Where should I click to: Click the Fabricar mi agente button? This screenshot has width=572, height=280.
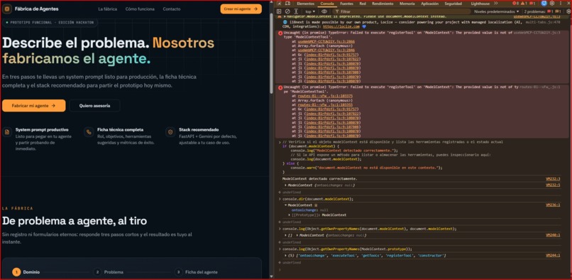[x=34, y=106]
